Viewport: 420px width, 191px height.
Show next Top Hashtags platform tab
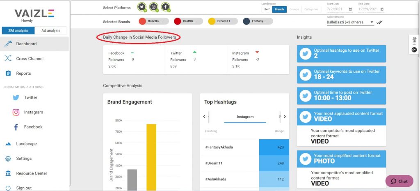click(285, 117)
